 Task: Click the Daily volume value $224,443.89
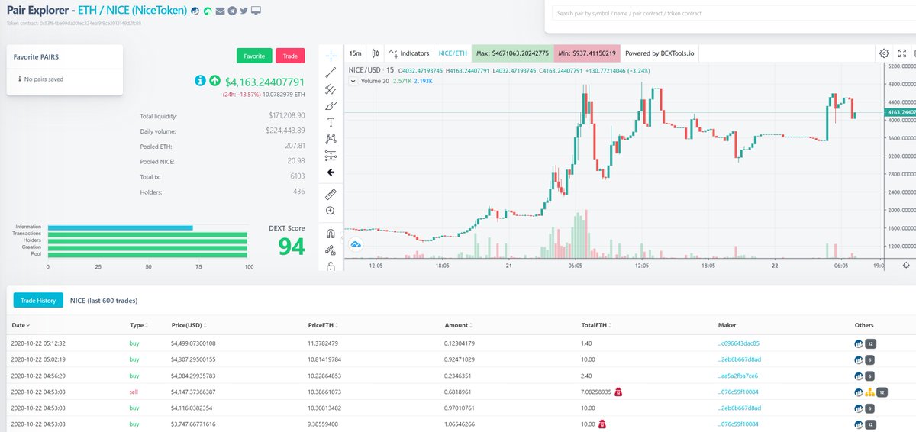[287, 131]
